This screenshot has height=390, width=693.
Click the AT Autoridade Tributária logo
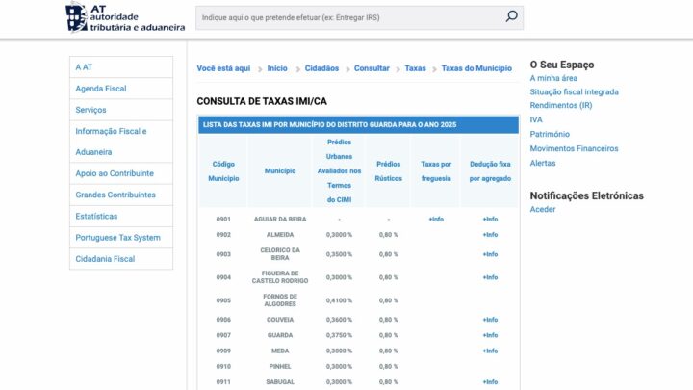pos(125,17)
